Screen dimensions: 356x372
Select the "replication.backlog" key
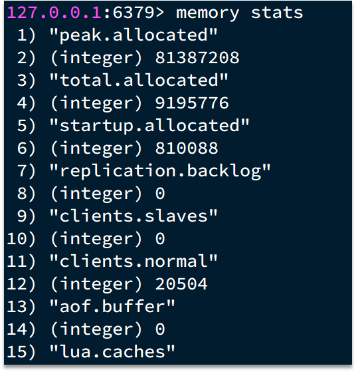(x=160, y=171)
